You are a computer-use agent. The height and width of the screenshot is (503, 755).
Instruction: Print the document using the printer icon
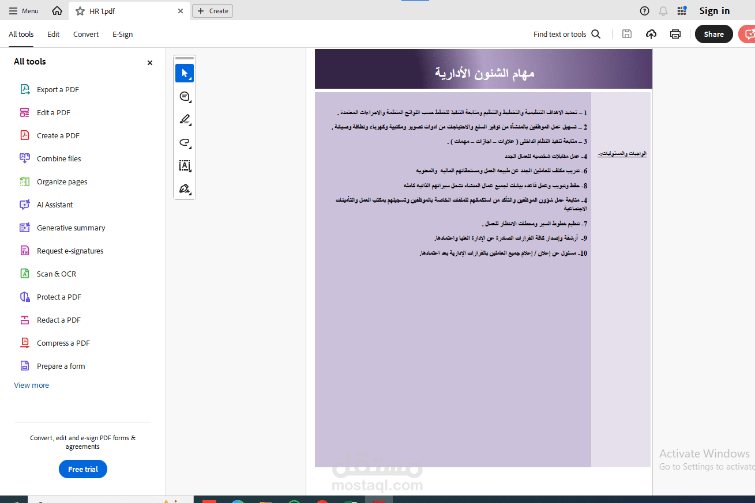[675, 34]
